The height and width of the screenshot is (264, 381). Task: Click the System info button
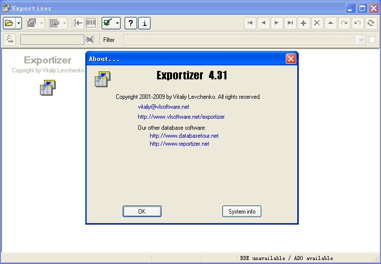tap(242, 211)
